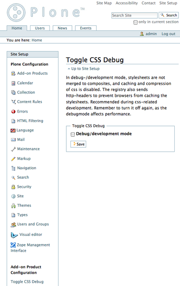The image size is (180, 286).
Task: Click the Markup pencil icon
Action: pyautogui.click(x=13, y=159)
